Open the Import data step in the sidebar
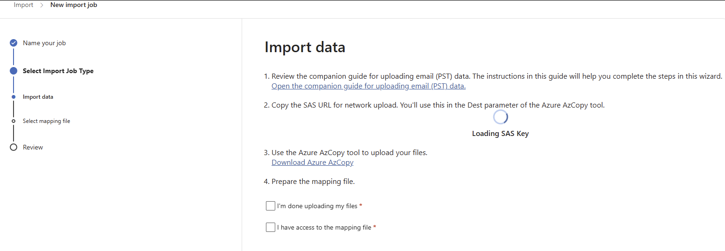Viewport: 725px width, 251px height. tap(38, 97)
